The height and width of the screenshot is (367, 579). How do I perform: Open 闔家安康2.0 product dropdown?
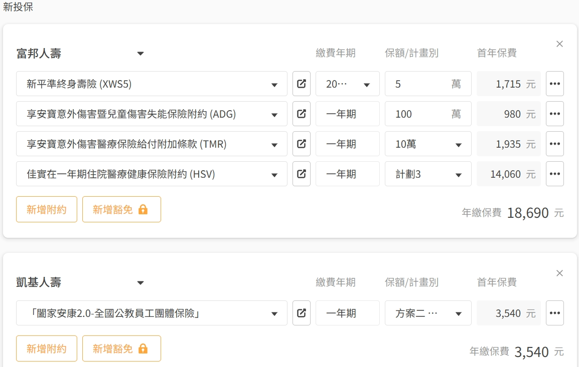click(x=152, y=313)
